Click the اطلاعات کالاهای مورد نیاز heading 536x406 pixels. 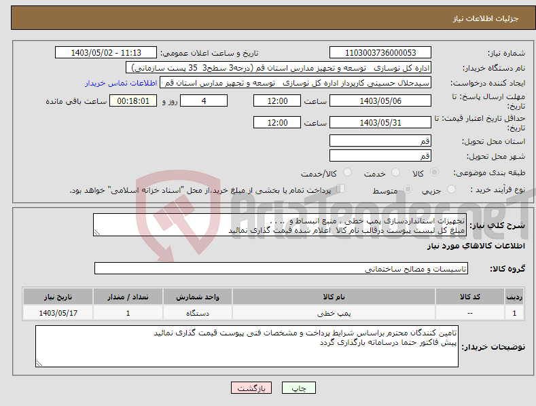coord(476,246)
